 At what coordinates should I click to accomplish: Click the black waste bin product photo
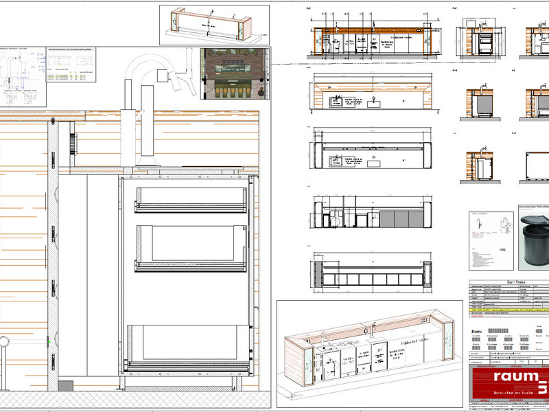[534, 238]
